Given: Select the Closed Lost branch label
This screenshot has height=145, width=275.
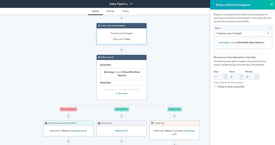Looking at the screenshot, I should (174, 109).
